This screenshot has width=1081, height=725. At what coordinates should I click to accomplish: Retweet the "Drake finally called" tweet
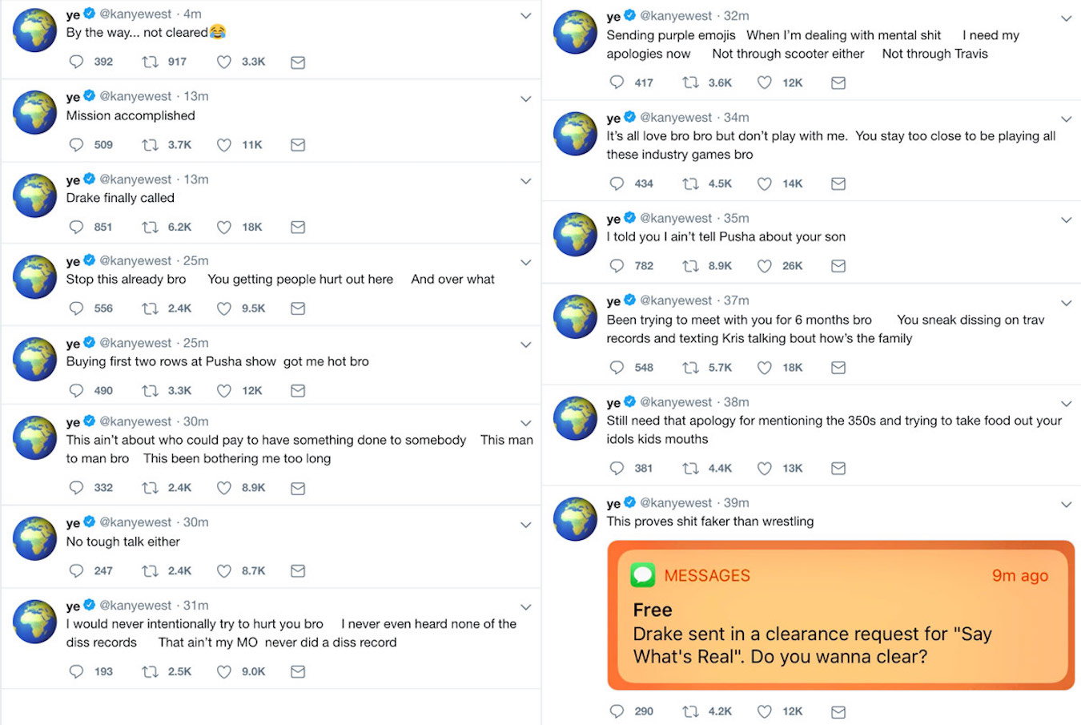[x=150, y=228]
